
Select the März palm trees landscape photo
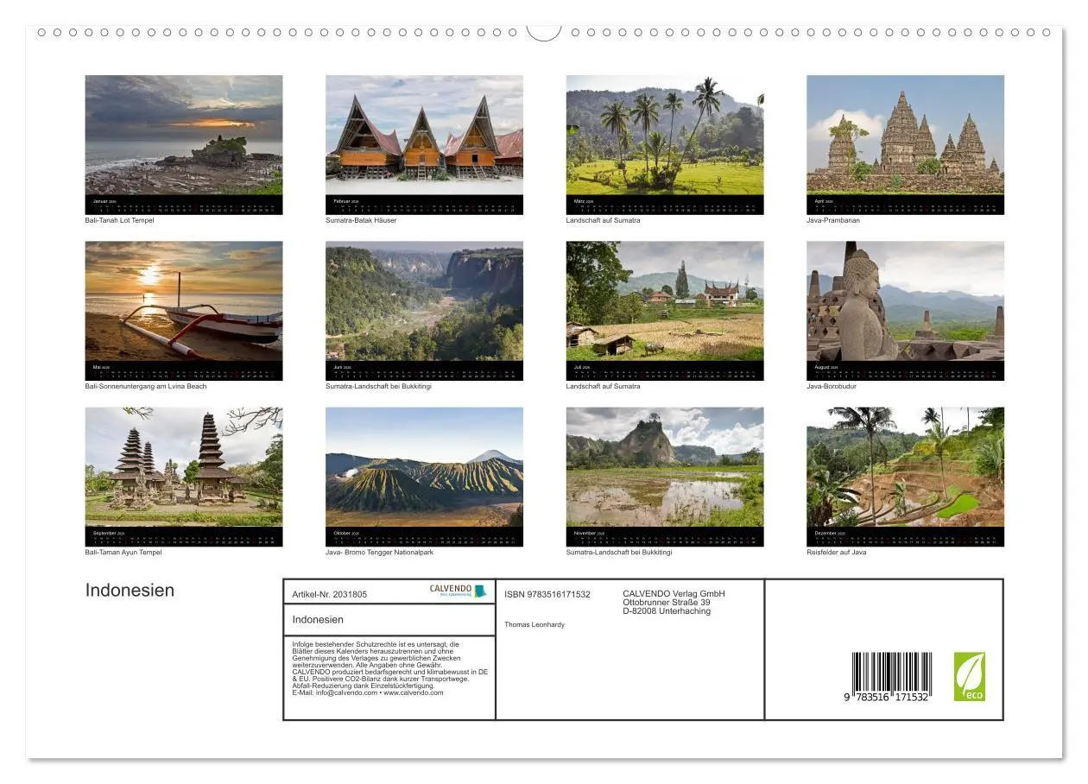tap(665, 135)
